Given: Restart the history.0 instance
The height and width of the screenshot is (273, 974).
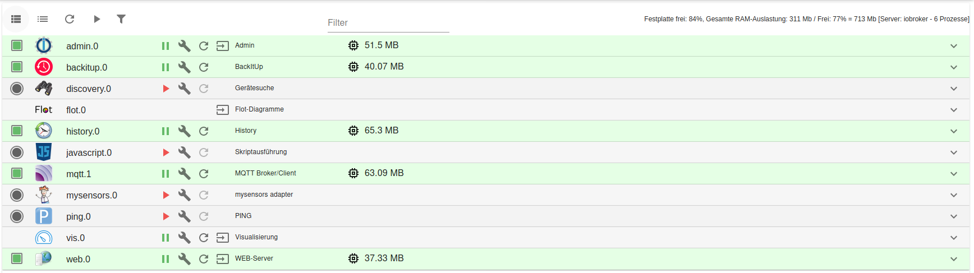Looking at the screenshot, I should coord(204,131).
